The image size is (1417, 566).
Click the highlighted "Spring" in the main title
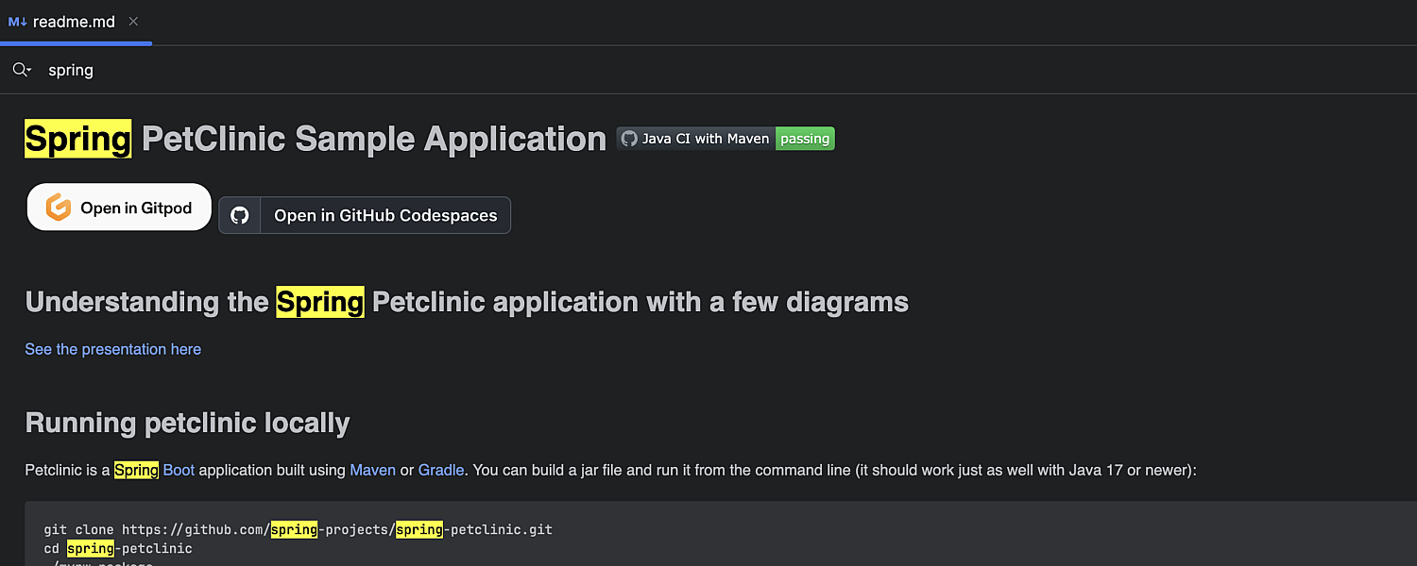[77, 139]
